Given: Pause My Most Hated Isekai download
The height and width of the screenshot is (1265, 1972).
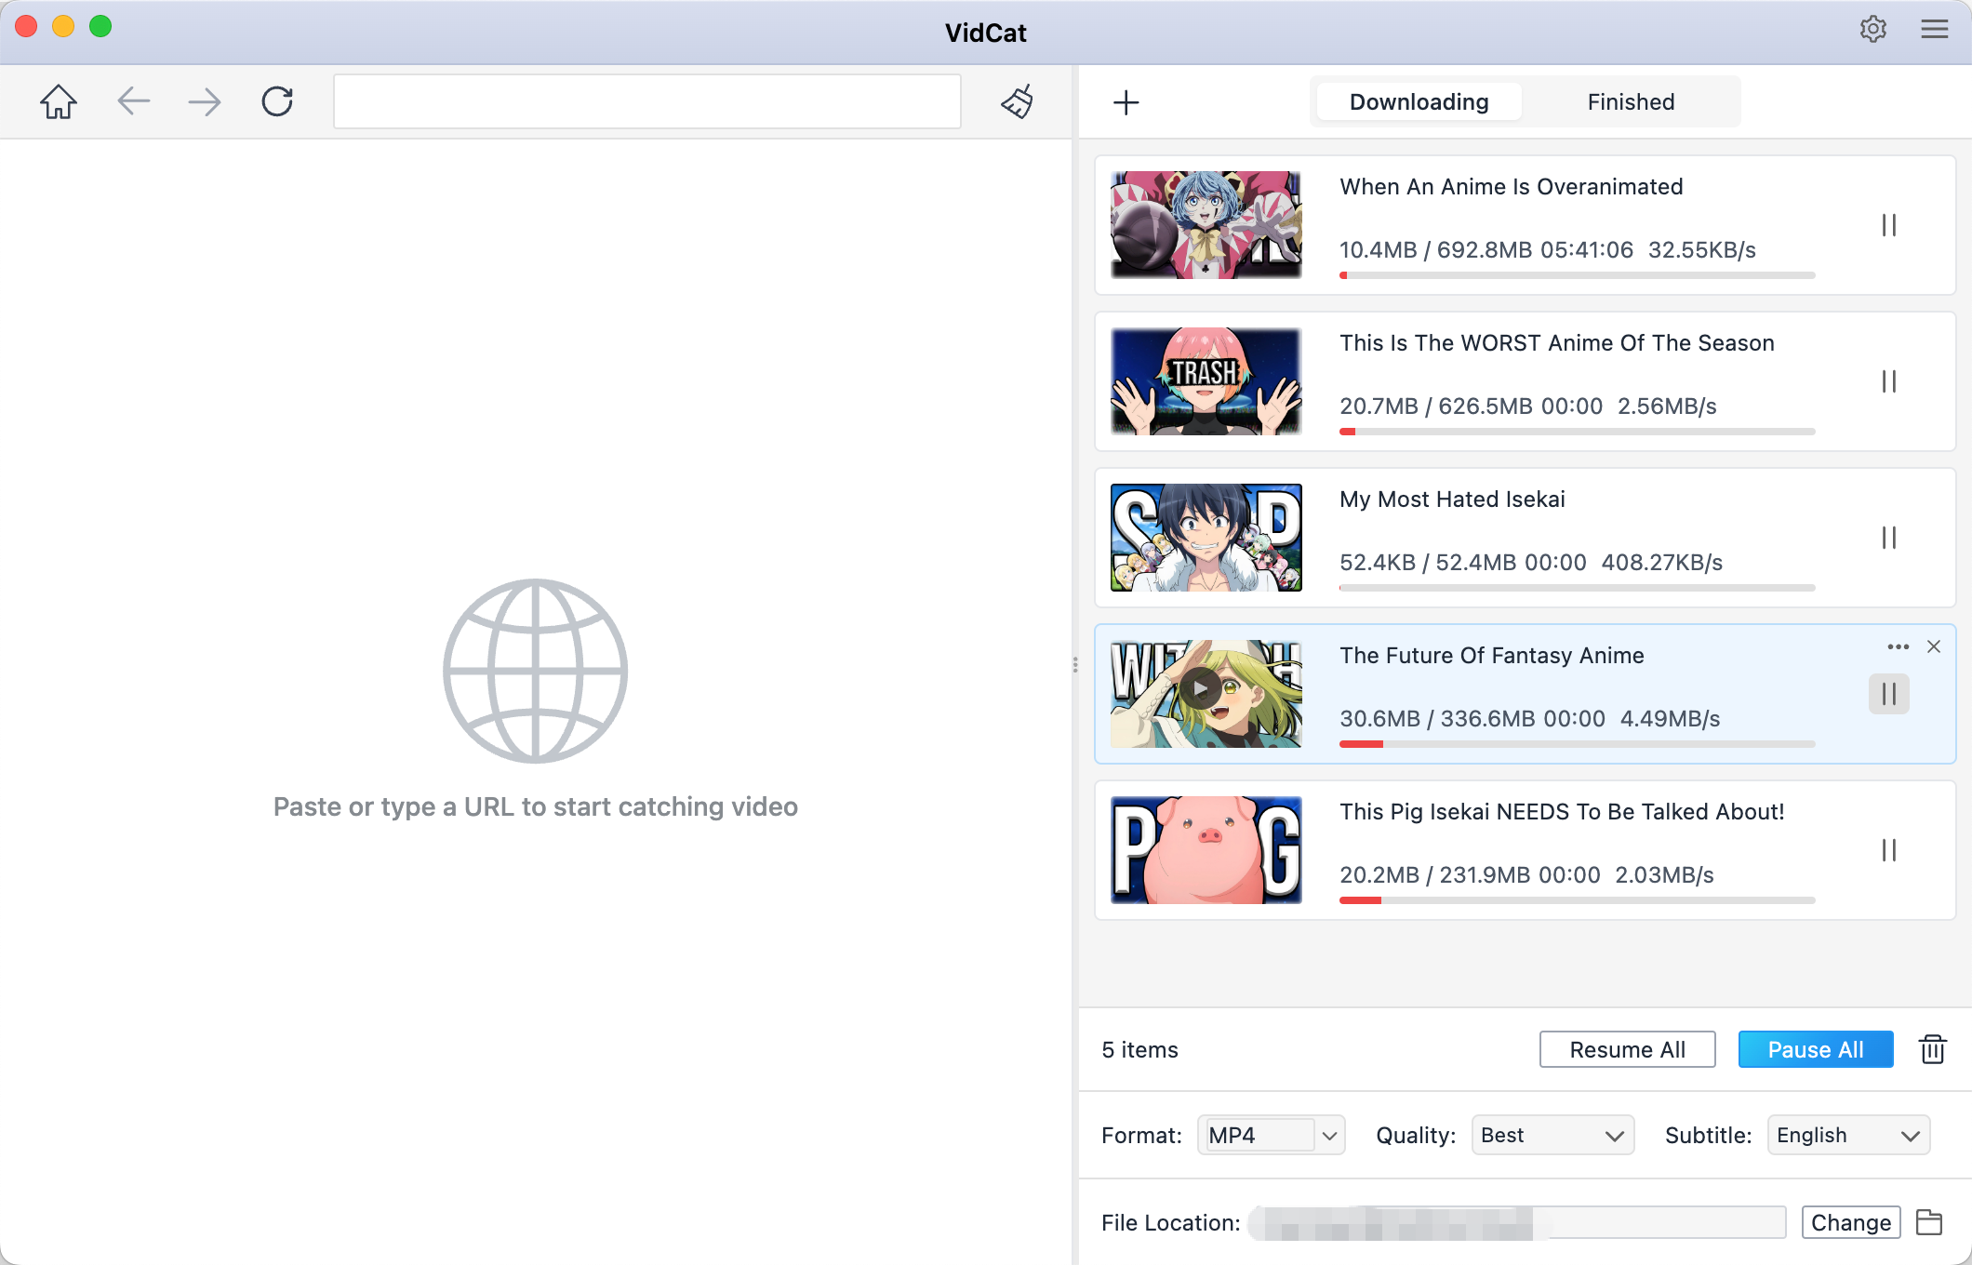Looking at the screenshot, I should tap(1889, 538).
